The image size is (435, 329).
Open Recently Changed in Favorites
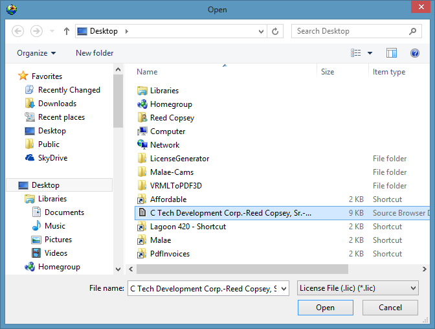(x=69, y=90)
